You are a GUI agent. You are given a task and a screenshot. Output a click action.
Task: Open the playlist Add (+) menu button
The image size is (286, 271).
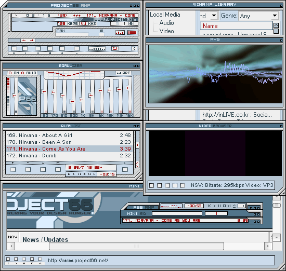13,169
